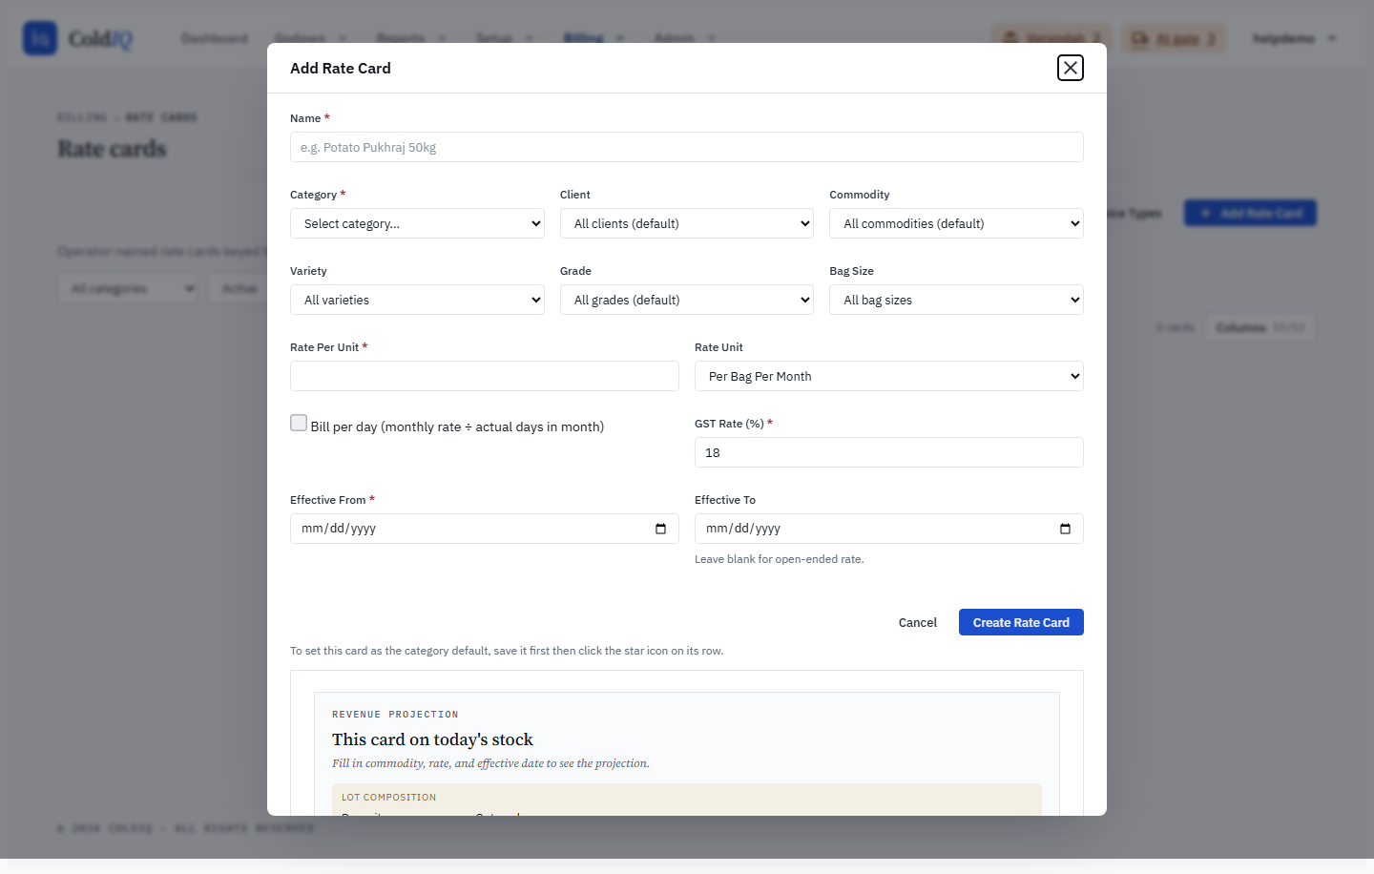The width and height of the screenshot is (1374, 874).
Task: Click the Effective From date field
Action: 485,529
